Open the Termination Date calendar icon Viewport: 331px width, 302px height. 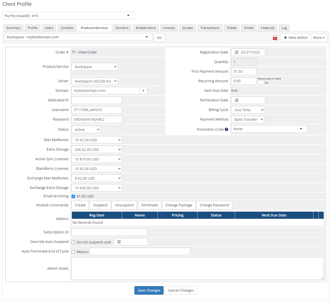[236, 100]
